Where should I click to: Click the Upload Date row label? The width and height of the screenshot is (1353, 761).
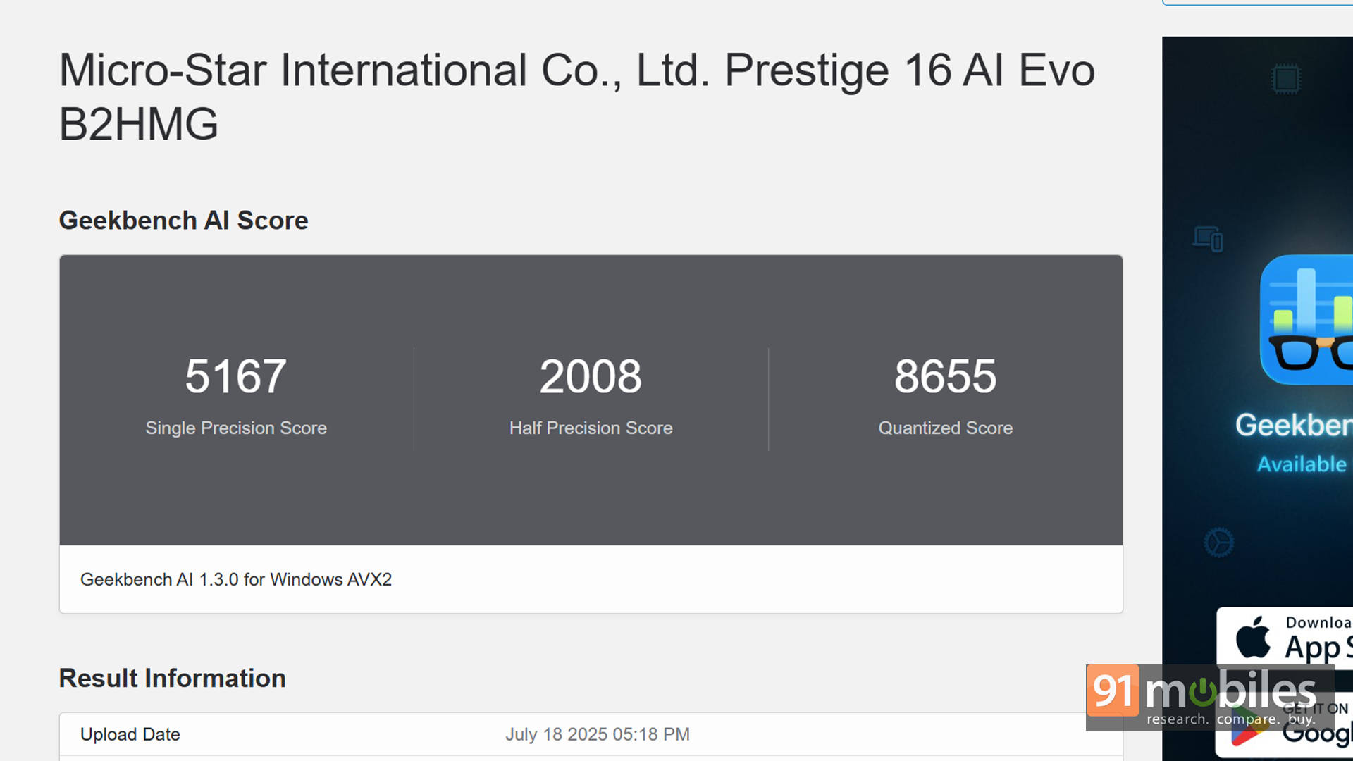(x=130, y=734)
